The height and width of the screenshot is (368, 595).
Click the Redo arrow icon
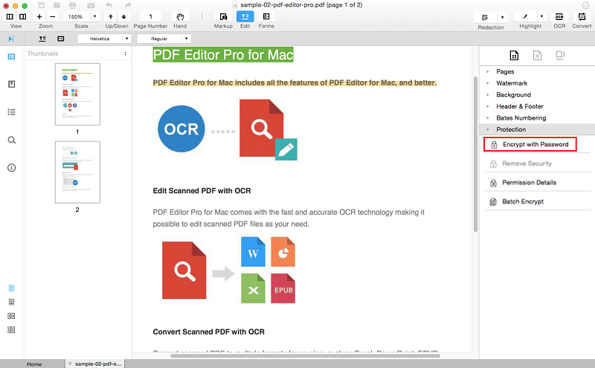pos(128,5)
